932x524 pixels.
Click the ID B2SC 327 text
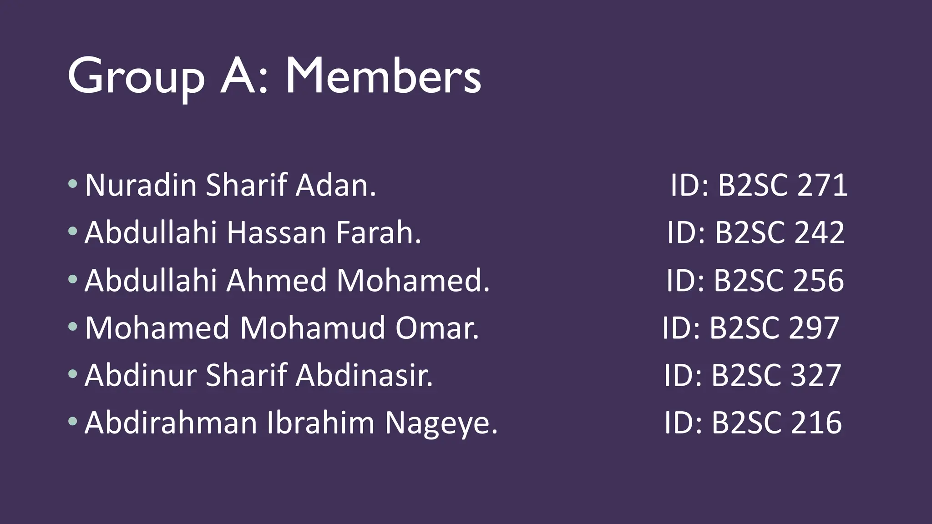[x=753, y=375]
